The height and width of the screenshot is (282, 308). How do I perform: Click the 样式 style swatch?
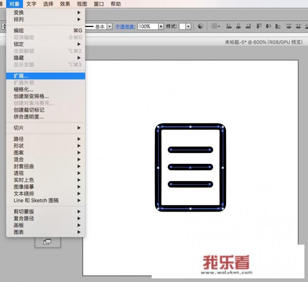tap(182, 26)
